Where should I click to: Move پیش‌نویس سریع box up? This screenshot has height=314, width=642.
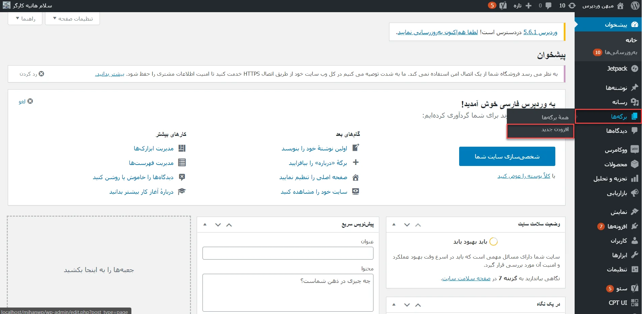coord(229,225)
